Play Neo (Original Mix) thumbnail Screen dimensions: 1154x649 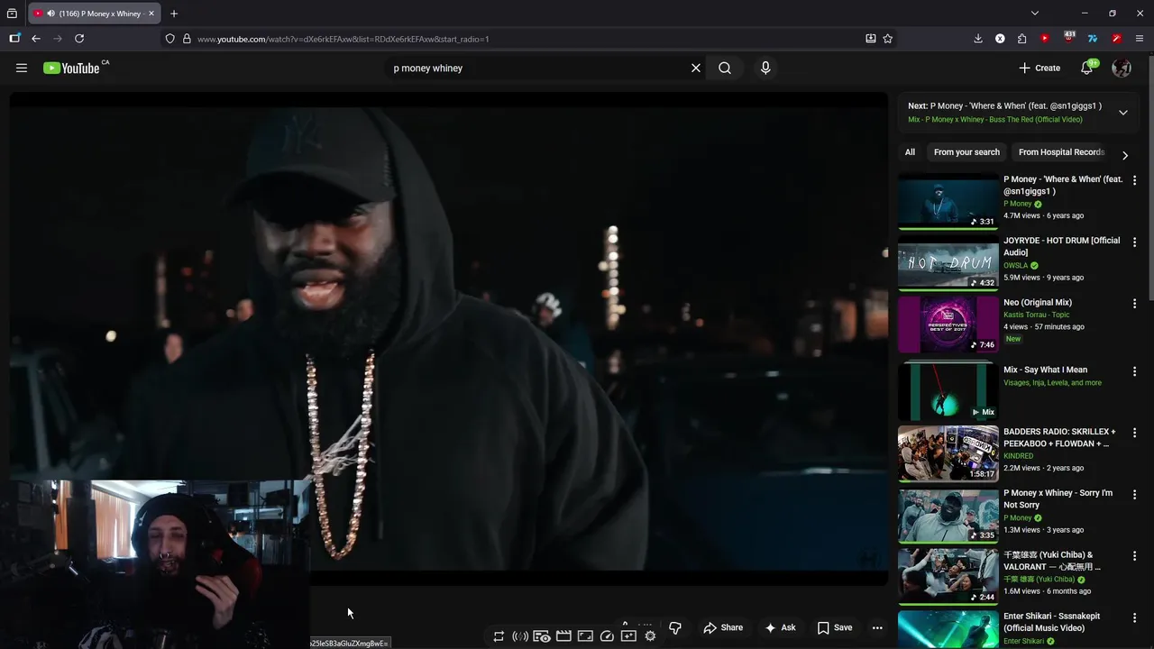pyautogui.click(x=948, y=324)
